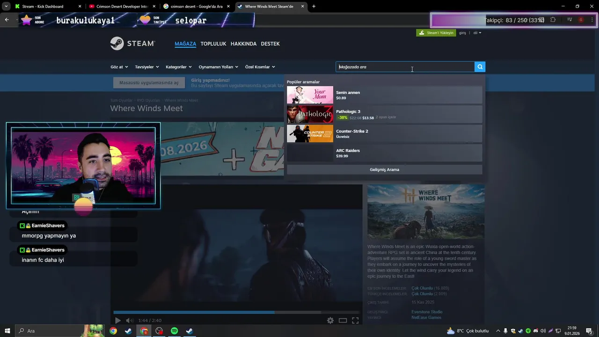Seek using the trailer progress bar
Viewport: 599px width, 337px height.
pos(236,312)
